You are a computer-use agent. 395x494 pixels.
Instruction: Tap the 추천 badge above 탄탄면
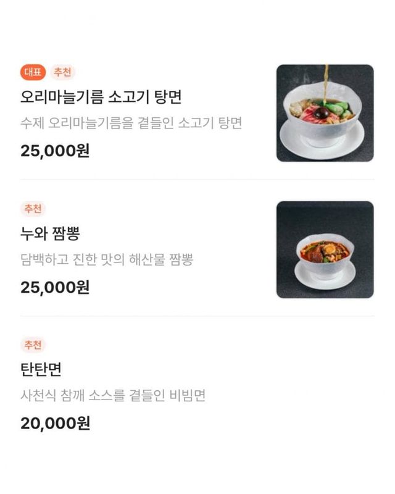pos(33,345)
